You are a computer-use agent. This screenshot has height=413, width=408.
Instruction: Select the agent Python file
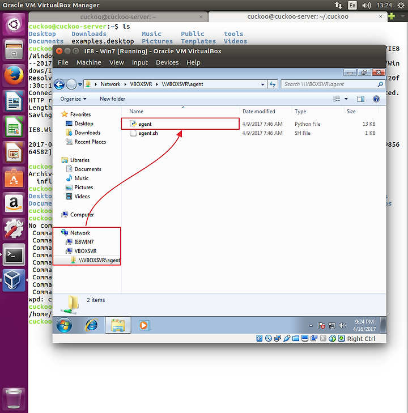point(180,124)
